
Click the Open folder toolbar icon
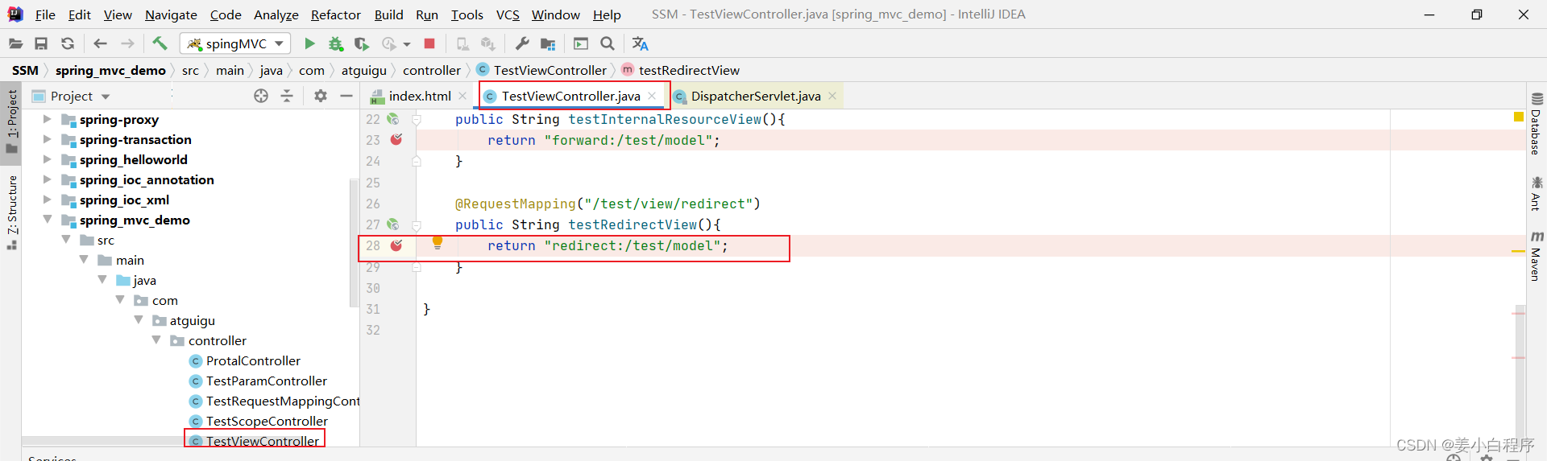coord(15,43)
